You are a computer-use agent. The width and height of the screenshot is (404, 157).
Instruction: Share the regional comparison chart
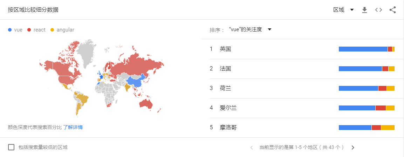point(392,10)
